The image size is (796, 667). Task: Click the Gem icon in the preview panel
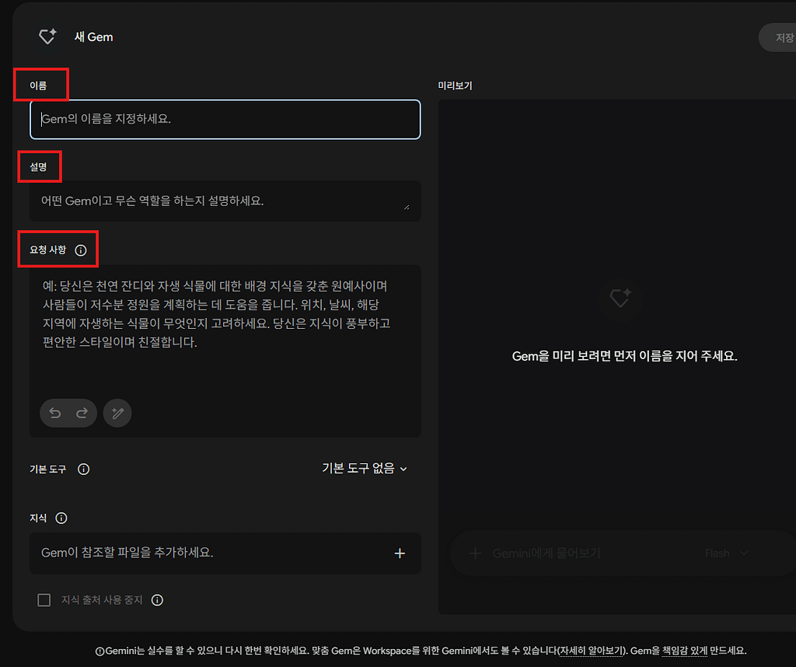tap(620, 299)
